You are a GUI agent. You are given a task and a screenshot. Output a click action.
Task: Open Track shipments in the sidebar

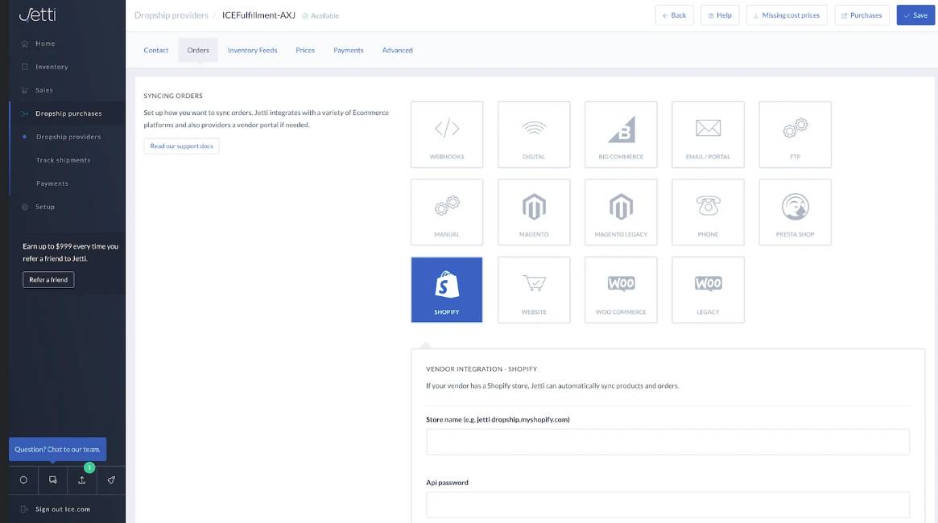click(x=63, y=160)
